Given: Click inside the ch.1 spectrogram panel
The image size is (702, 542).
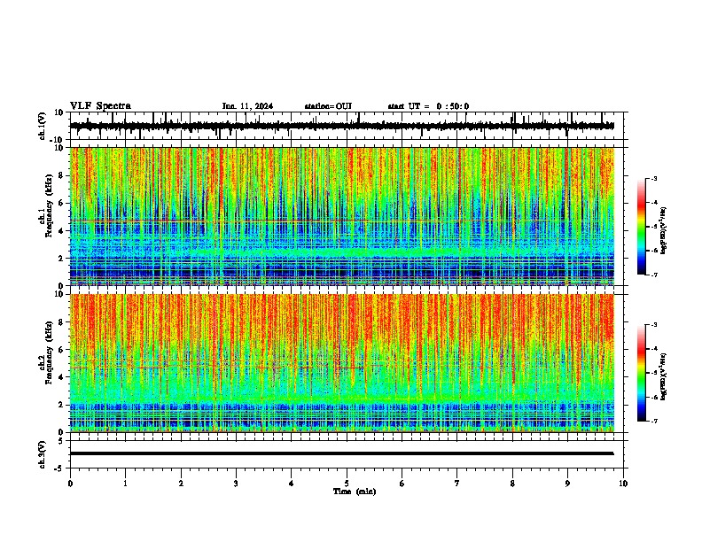Looking at the screenshot, I should click(342, 216).
